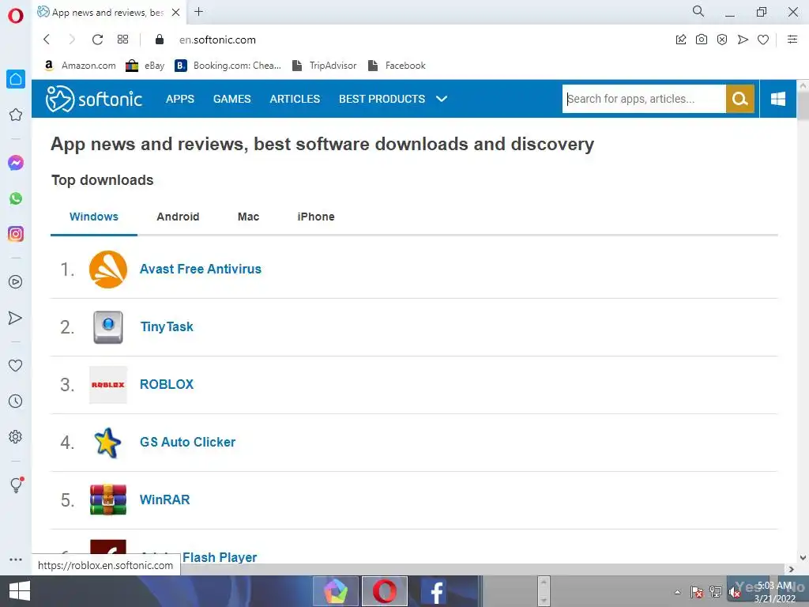Click the GS Auto Clicker star thumbnail
The image size is (809, 607).
point(107,443)
